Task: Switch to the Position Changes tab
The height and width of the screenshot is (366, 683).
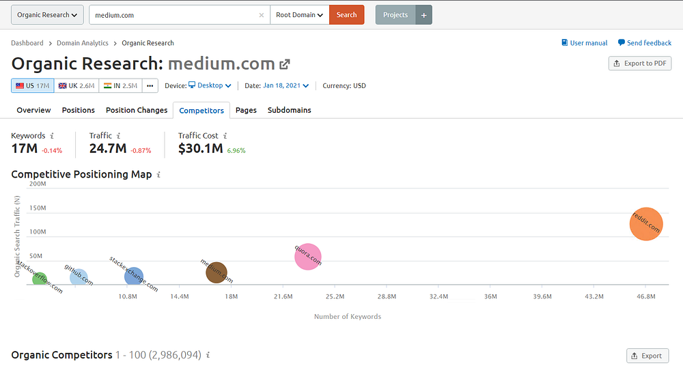Action: (137, 110)
